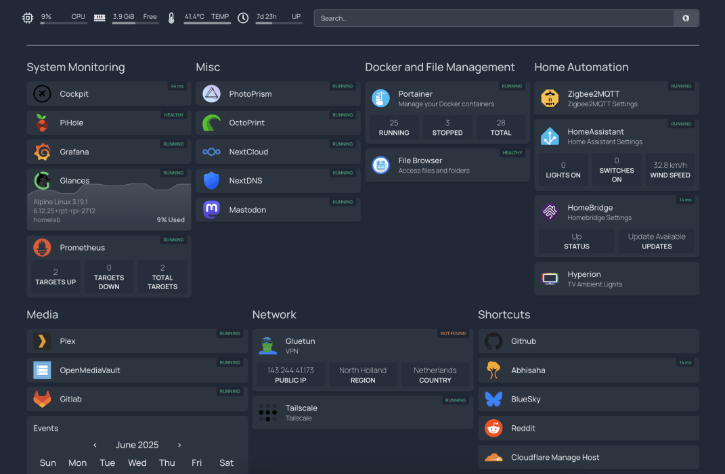Collapse the Shortcuts section heading

(504, 314)
